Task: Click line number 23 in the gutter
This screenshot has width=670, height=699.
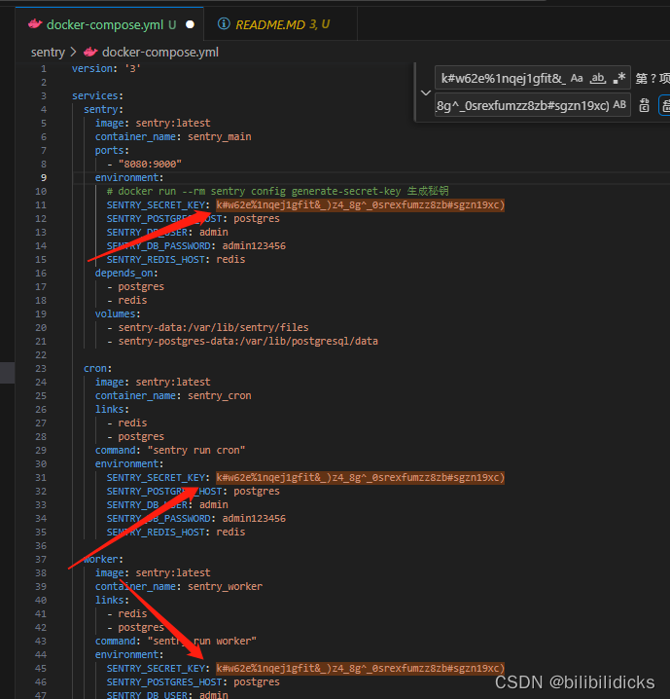Action: click(41, 368)
